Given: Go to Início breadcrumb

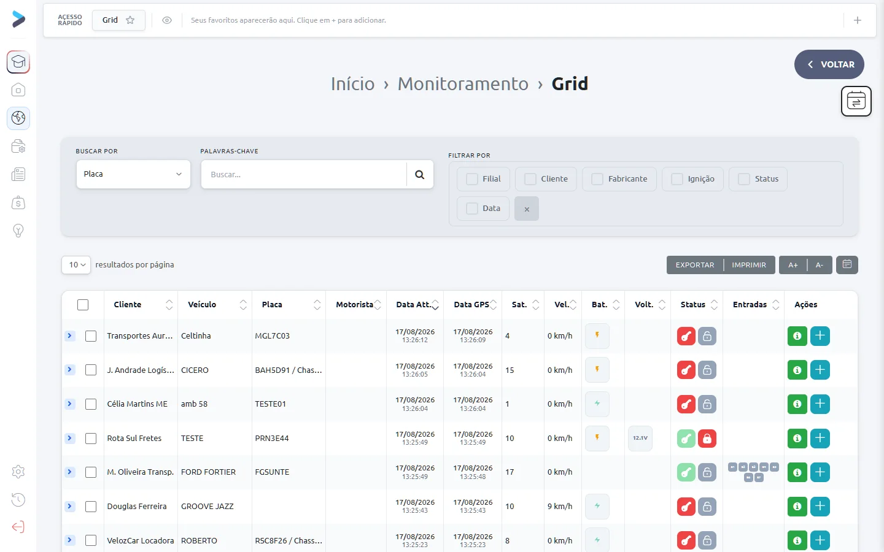Looking at the screenshot, I should (353, 83).
